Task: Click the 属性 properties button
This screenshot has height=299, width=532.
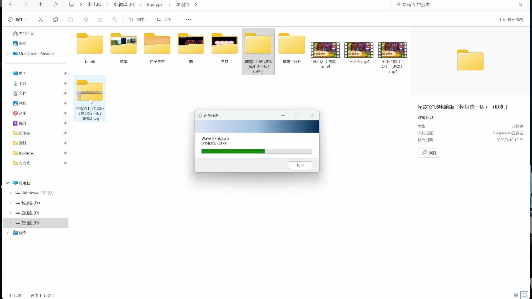Action: pyautogui.click(x=429, y=153)
